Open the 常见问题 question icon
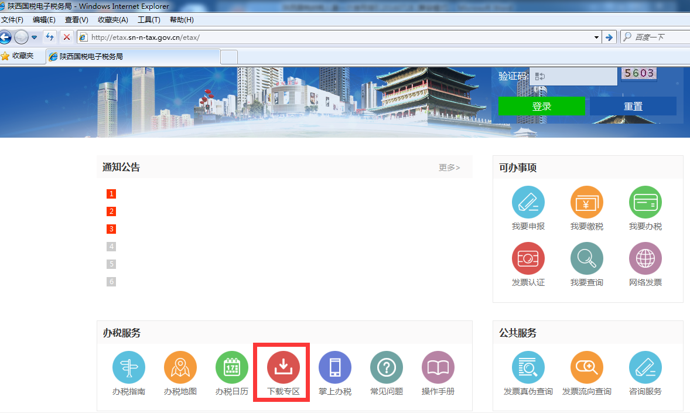This screenshot has height=413, width=690. (386, 367)
